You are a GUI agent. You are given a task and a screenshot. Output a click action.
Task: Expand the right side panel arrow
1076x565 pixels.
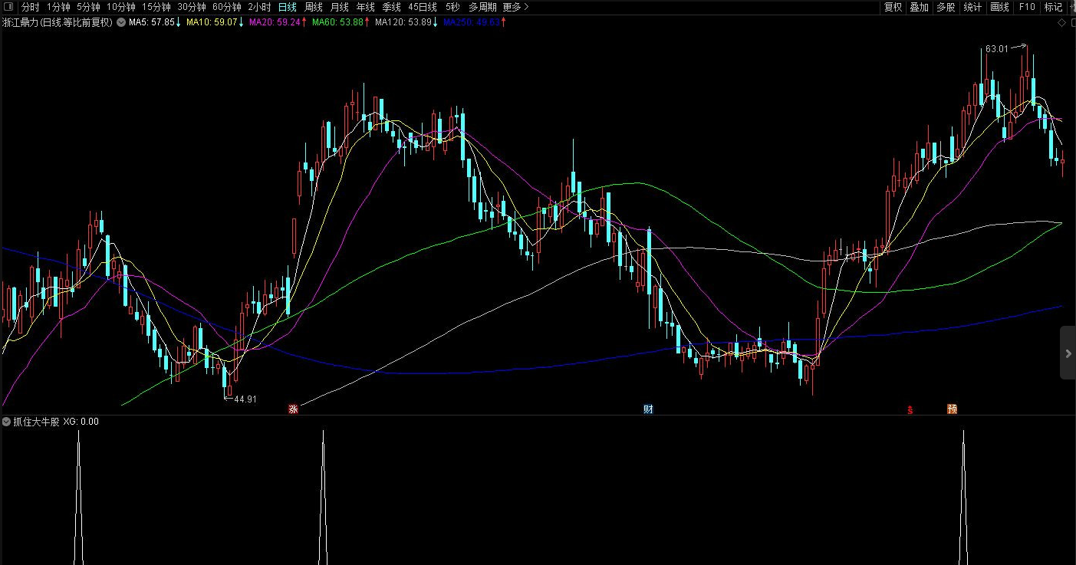pos(1068,353)
